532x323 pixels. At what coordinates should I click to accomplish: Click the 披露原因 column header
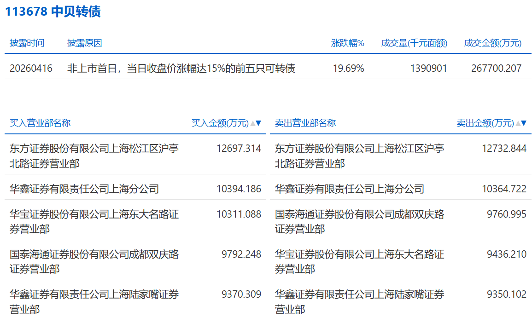(85, 43)
